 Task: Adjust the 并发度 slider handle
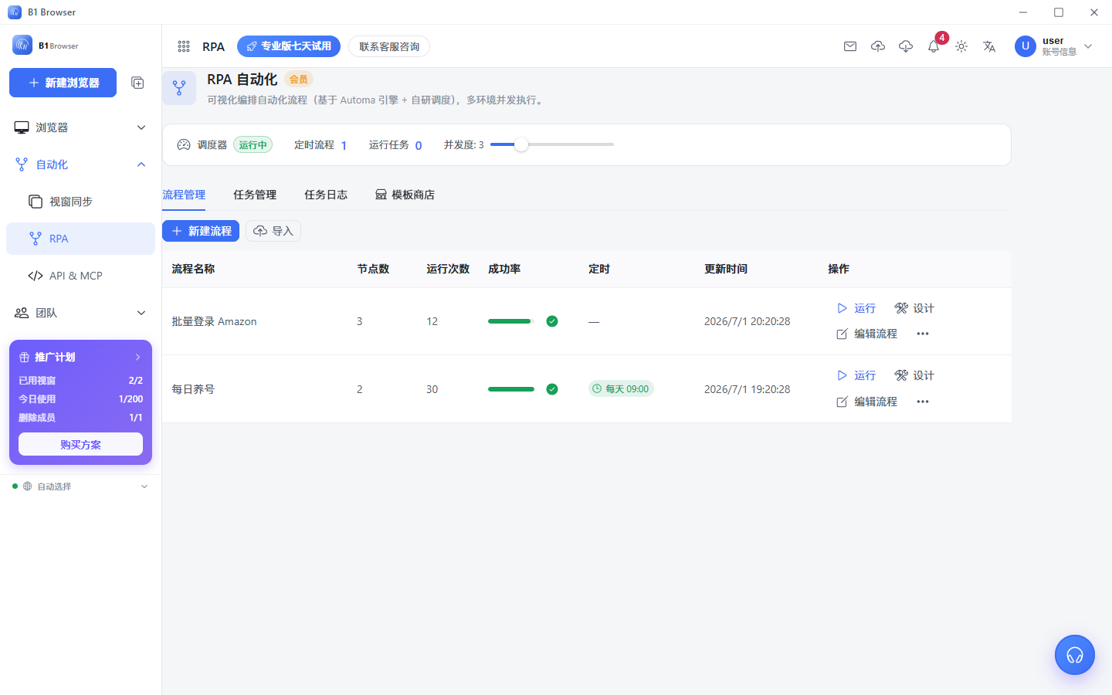[x=521, y=144]
